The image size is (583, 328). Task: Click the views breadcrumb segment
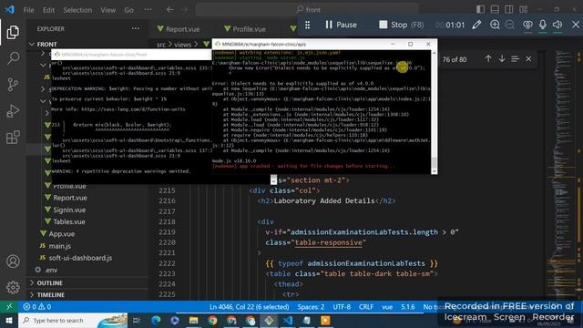pyautogui.click(x=182, y=45)
